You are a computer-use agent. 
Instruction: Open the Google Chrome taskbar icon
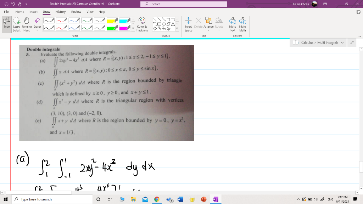pos(156,199)
